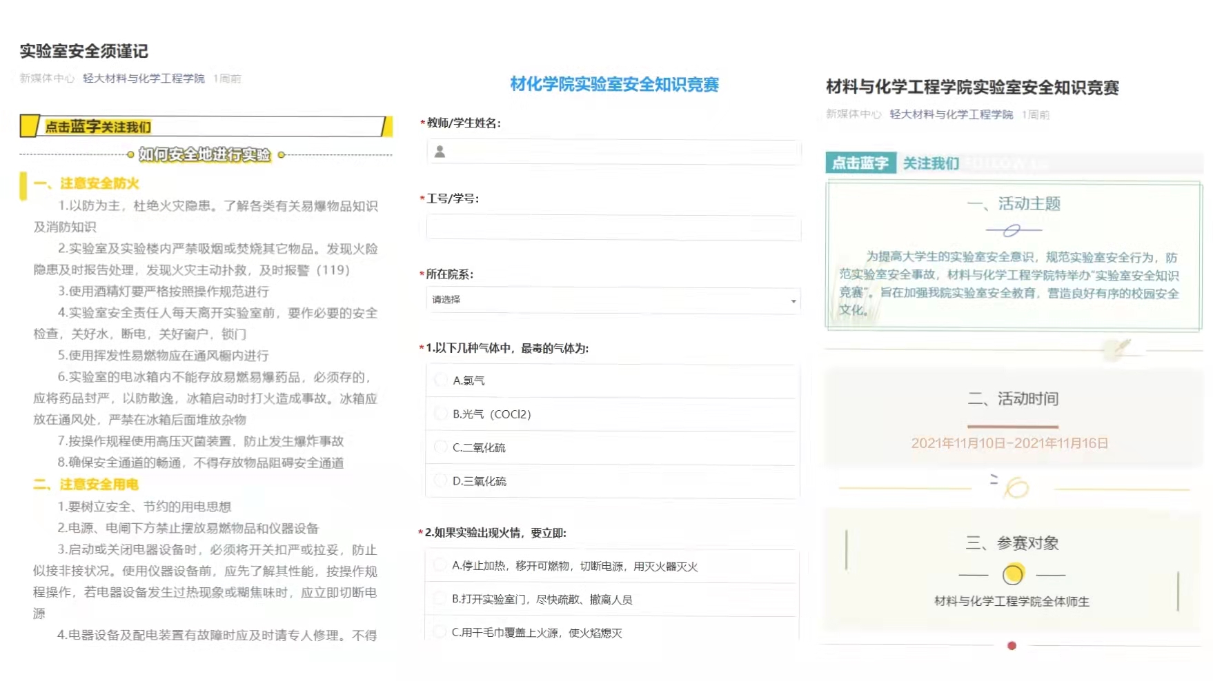Screen dimensions: 1213x681
Task: Select C.二氧化硫 radio option
Action: pyautogui.click(x=440, y=447)
